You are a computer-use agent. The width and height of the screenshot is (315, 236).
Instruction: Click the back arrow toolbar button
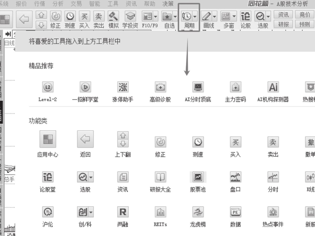(24, 19)
